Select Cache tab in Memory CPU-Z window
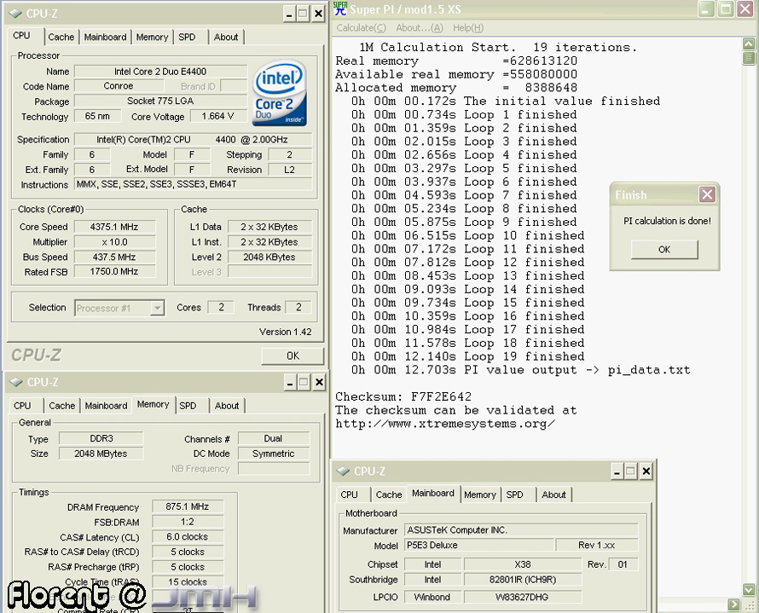 tap(62, 406)
